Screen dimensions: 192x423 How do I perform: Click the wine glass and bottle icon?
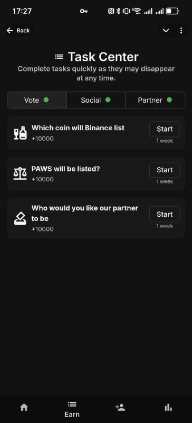20,133
